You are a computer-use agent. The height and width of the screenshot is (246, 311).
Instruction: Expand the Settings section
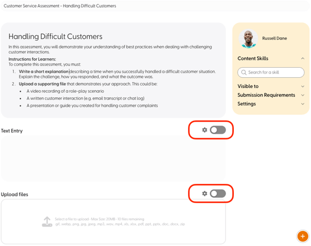[303, 104]
